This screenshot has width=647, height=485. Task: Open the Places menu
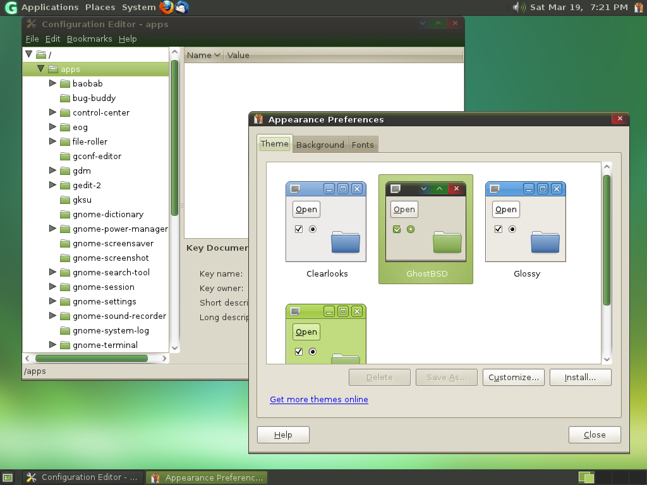click(x=100, y=8)
